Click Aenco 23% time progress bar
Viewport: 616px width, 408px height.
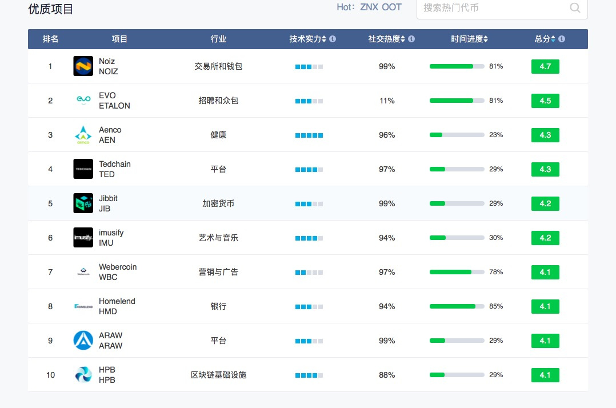pyautogui.click(x=457, y=135)
